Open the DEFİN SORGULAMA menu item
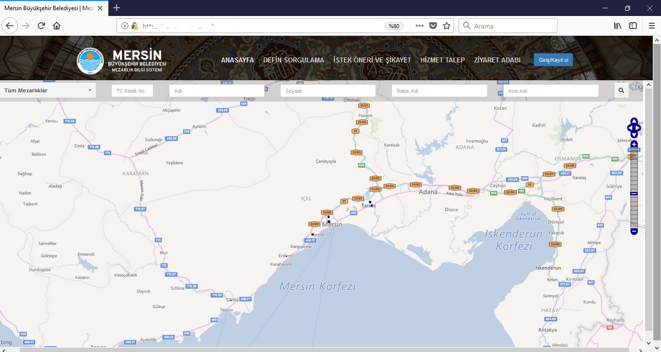This screenshot has height=352, width=661. click(x=294, y=60)
